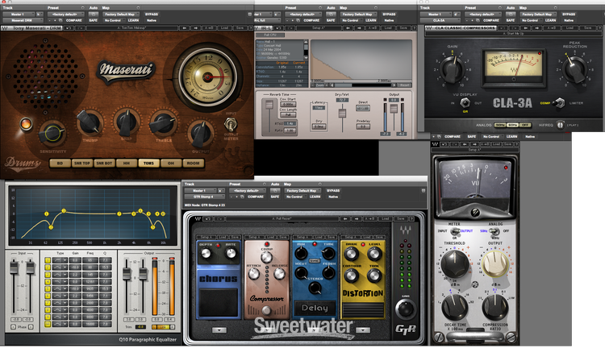605x348 pixels.
Task: Click the Chorus pedal Depth knob
Action: click(x=206, y=253)
